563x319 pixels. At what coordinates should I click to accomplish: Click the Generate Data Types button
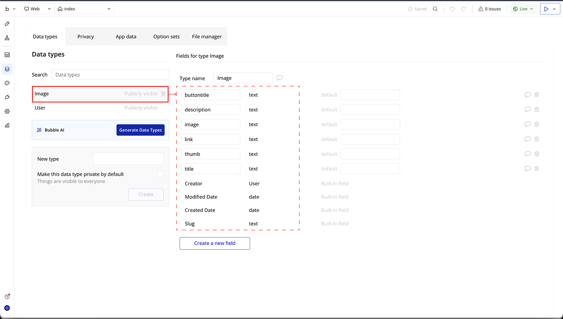coord(140,130)
